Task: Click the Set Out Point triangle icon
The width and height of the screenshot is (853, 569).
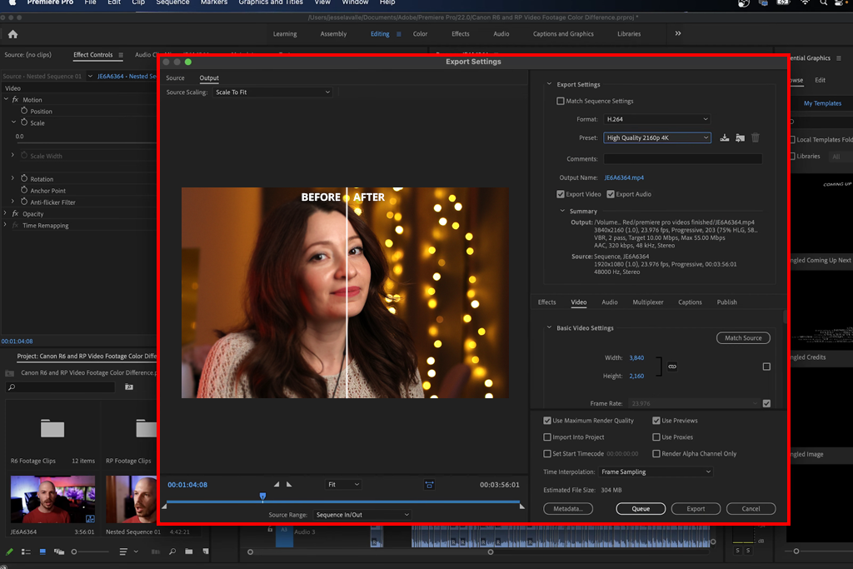Action: (289, 484)
